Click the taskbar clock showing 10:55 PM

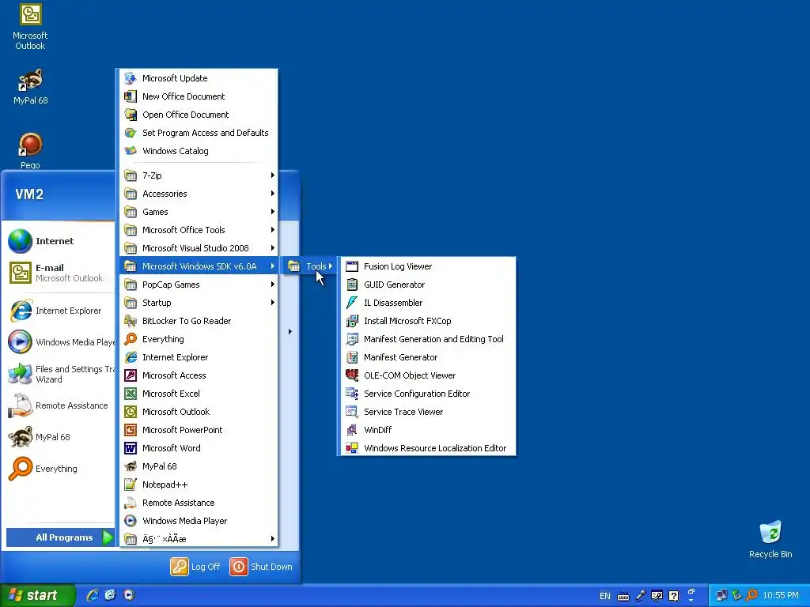click(781, 596)
